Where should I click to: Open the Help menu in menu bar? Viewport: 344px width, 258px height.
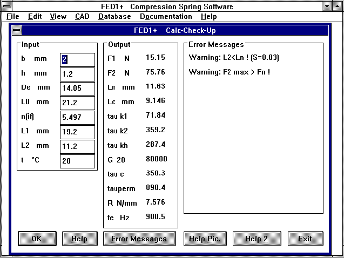coord(208,17)
